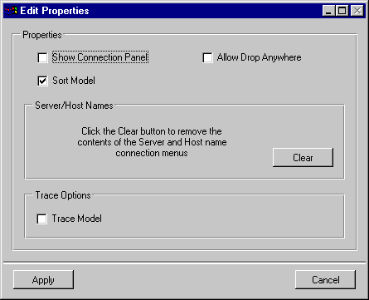Image resolution: width=369 pixels, height=300 pixels.
Task: Click the Show Connection Panel label text
Action: (100, 57)
